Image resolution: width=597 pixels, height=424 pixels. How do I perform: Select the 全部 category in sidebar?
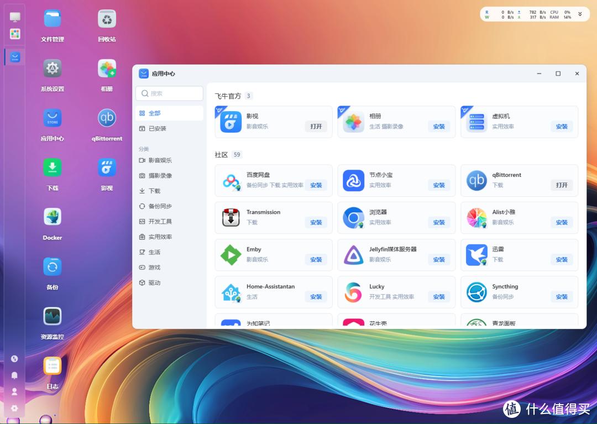pyautogui.click(x=169, y=113)
